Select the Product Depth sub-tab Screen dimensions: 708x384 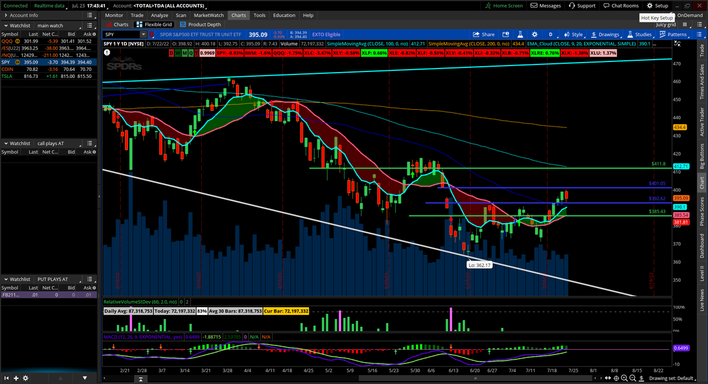pos(201,25)
